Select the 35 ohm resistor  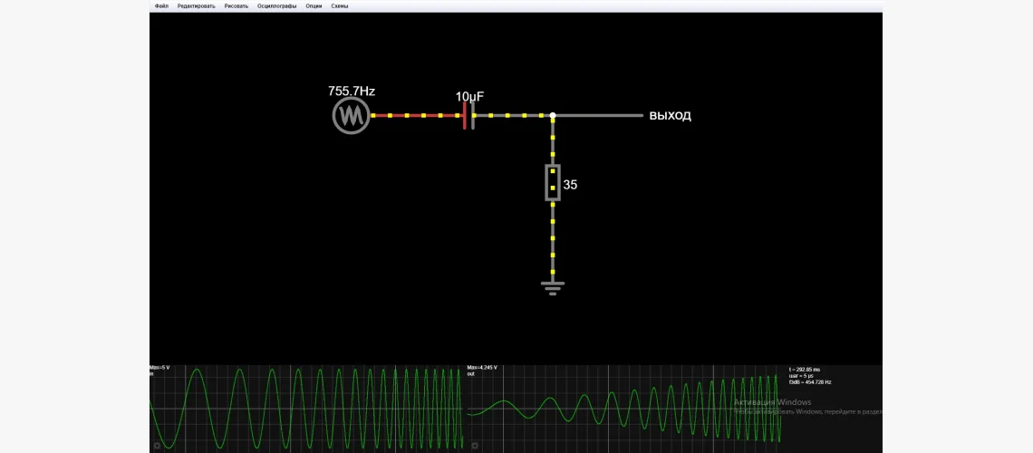click(x=552, y=183)
